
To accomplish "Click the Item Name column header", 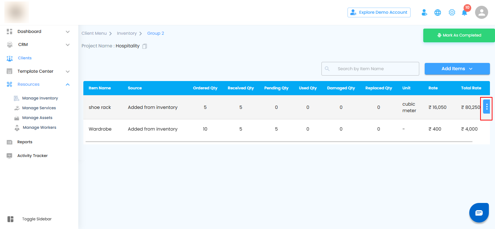I will pyautogui.click(x=100, y=88).
